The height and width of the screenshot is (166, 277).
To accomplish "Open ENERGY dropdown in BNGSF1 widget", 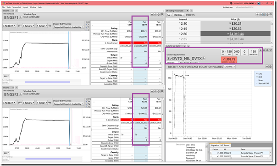I will (9, 26).
